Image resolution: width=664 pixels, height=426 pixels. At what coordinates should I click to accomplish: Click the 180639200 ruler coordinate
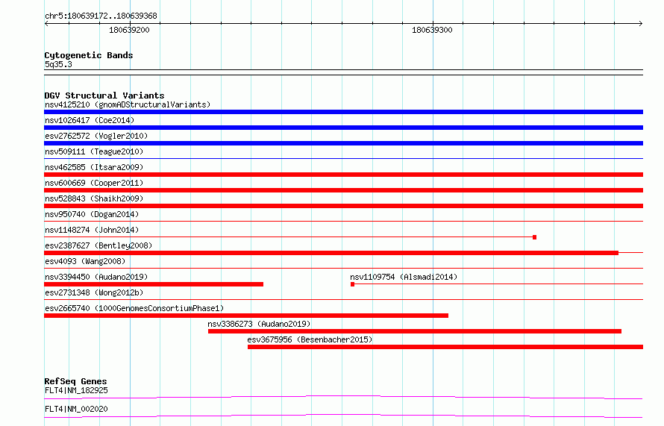(129, 30)
